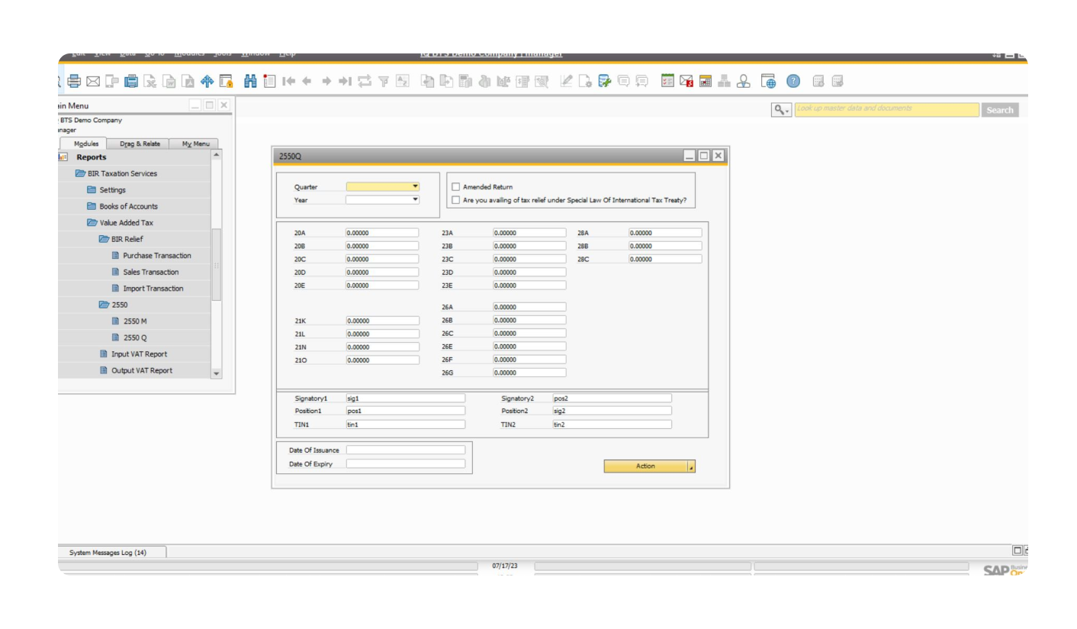The image size is (1077, 629).
Task: Click the envelope Email icon
Action: [93, 81]
